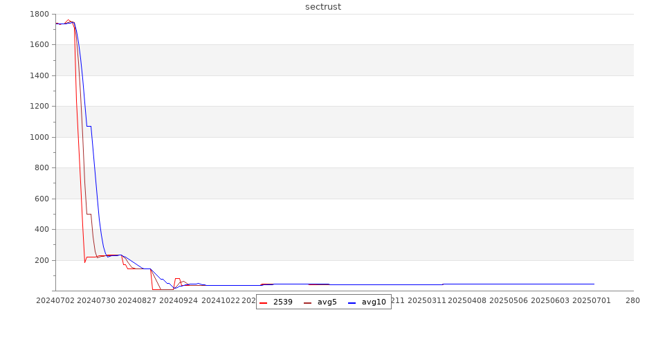Select the 20241022 date on x-axis
Image resolution: width=647 pixels, height=346 pixels.
click(220, 300)
